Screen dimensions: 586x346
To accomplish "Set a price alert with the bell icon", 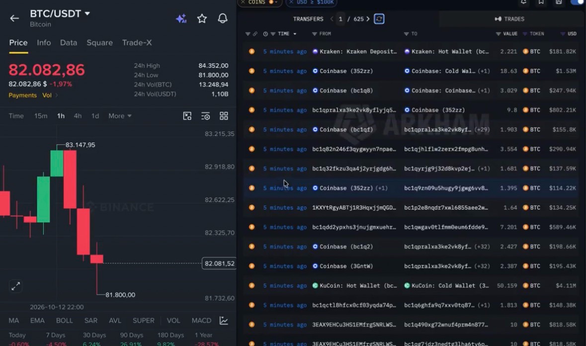I will coord(223,18).
